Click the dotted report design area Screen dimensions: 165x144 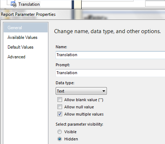coord(123,4)
